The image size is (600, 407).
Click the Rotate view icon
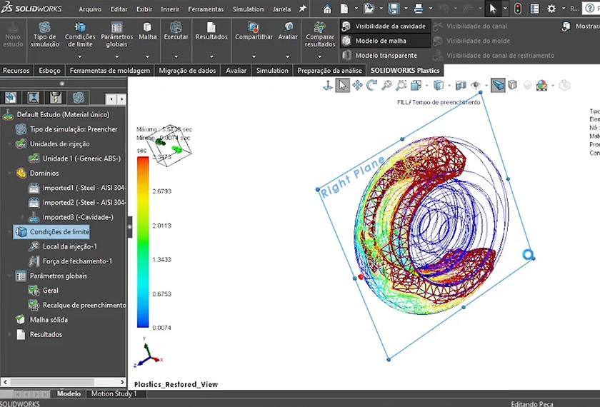tap(371, 85)
